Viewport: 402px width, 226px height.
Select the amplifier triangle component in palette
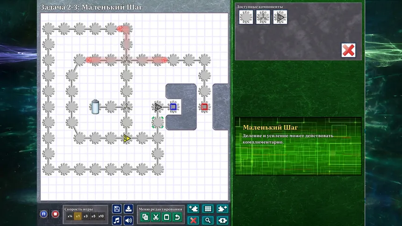pyautogui.click(x=280, y=17)
